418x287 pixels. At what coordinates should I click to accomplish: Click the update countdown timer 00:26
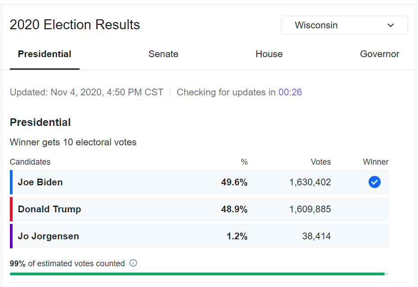click(290, 92)
